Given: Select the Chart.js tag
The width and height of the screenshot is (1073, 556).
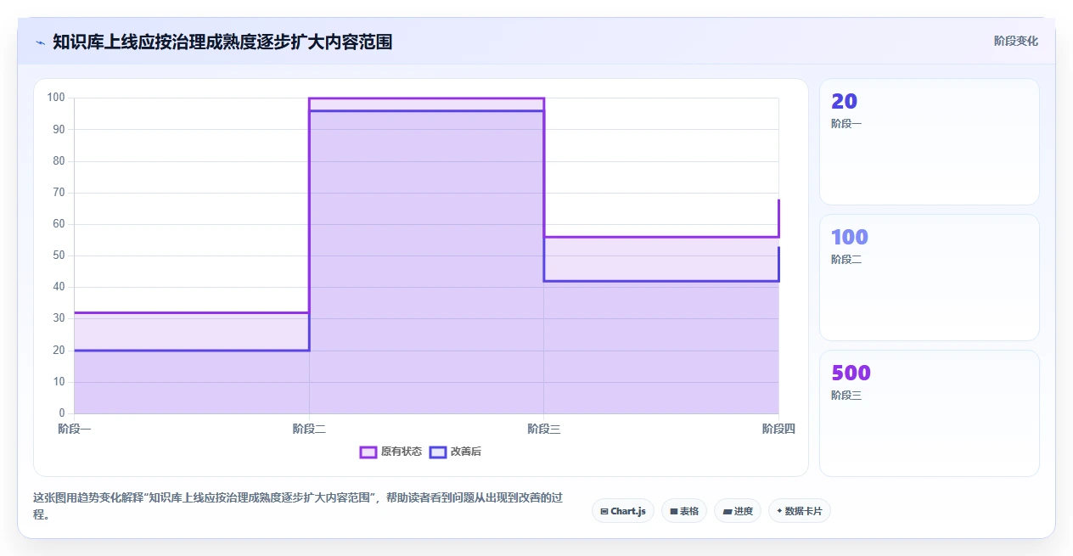Looking at the screenshot, I should coord(623,511).
